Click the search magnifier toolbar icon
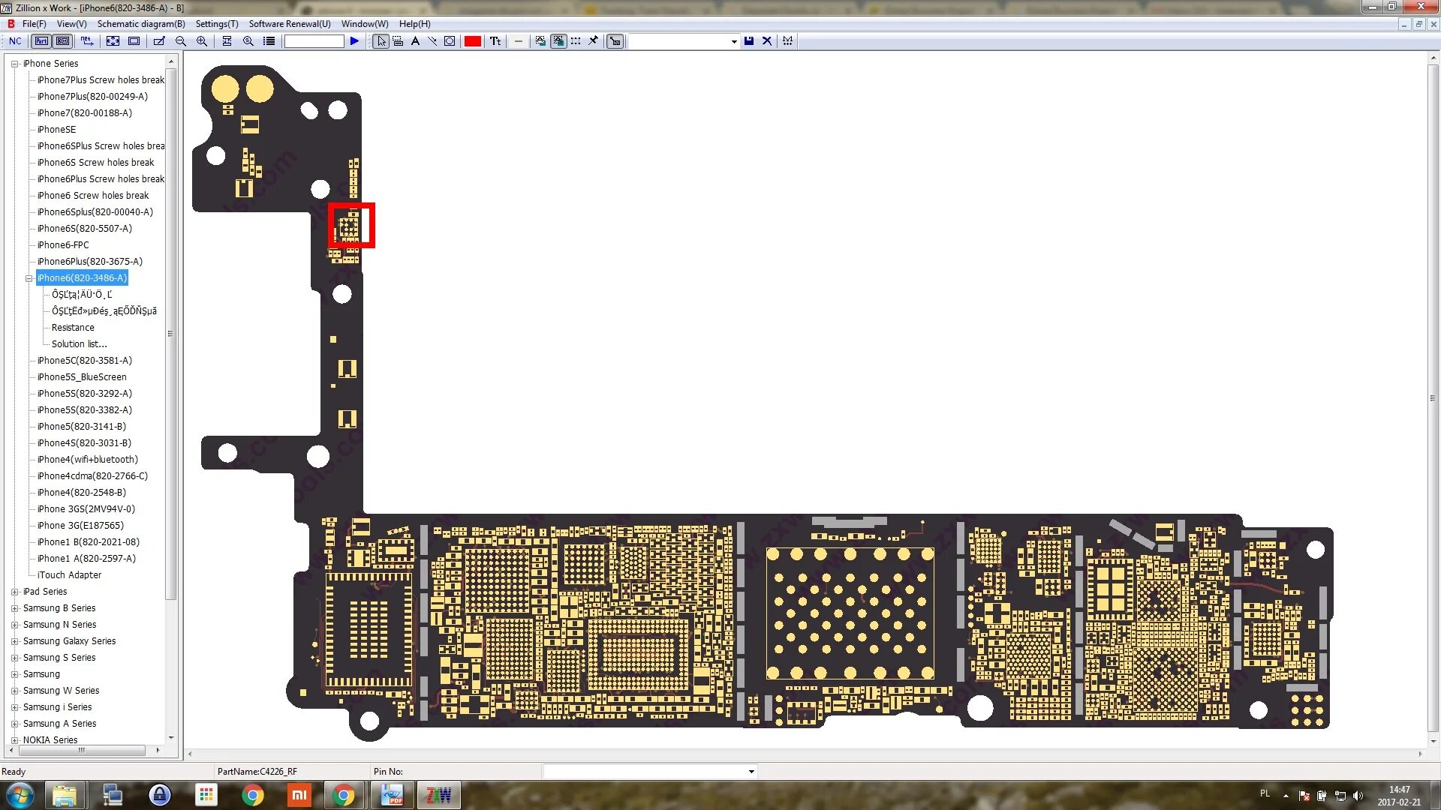The width and height of the screenshot is (1441, 810). click(x=248, y=41)
